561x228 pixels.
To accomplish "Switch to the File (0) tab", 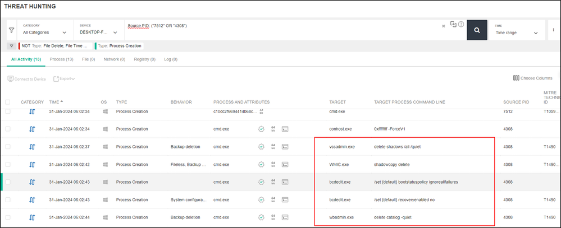I will tap(88, 59).
